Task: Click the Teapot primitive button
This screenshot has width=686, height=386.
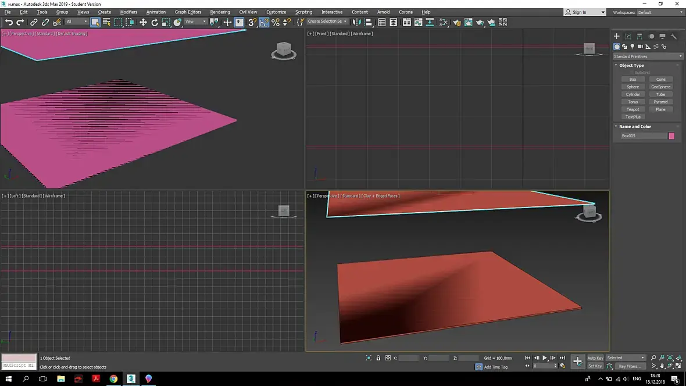Action: pos(633,109)
